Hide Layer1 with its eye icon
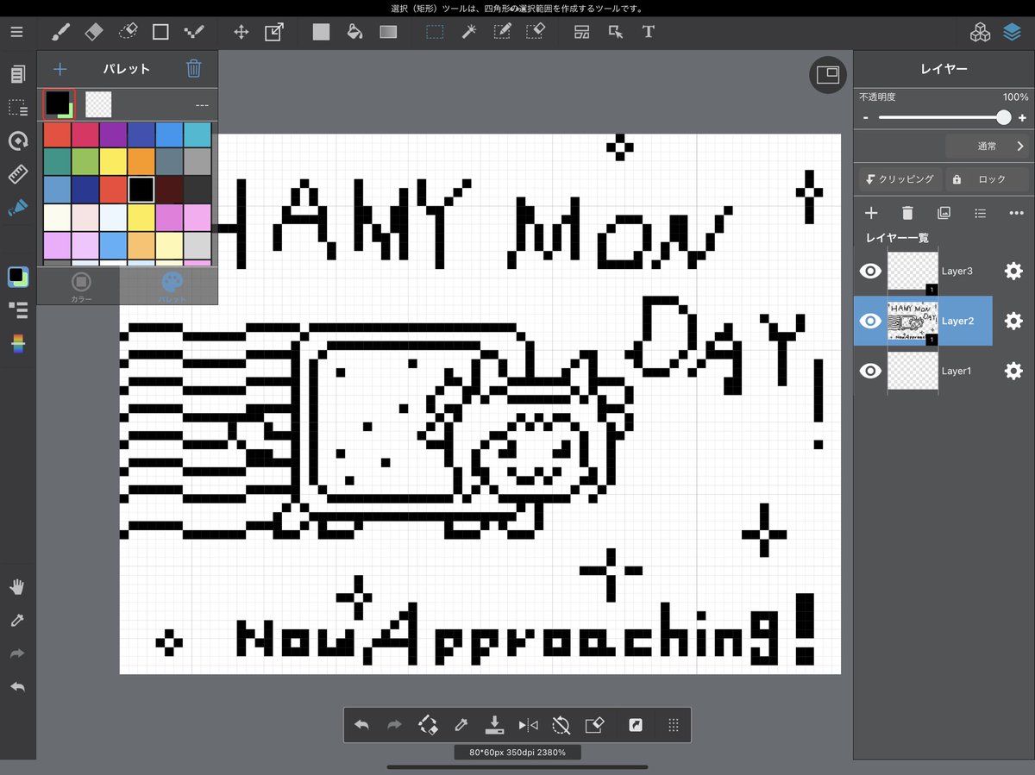Image resolution: width=1035 pixels, height=775 pixels. (x=871, y=371)
